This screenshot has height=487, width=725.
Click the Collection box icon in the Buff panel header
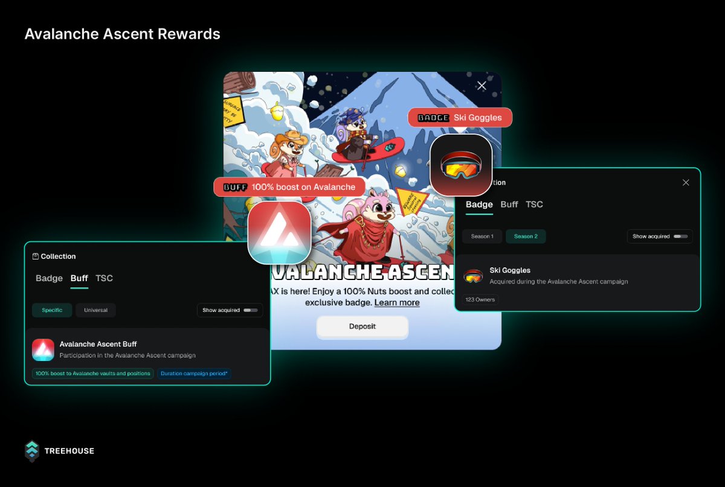pyautogui.click(x=36, y=256)
